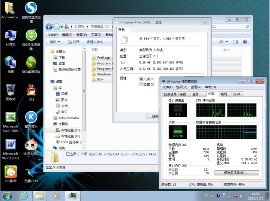Select the Microsoft Excel 2003 shortcut

click(10, 118)
